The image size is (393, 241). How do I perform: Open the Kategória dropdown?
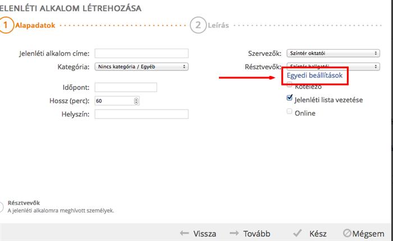(141, 67)
